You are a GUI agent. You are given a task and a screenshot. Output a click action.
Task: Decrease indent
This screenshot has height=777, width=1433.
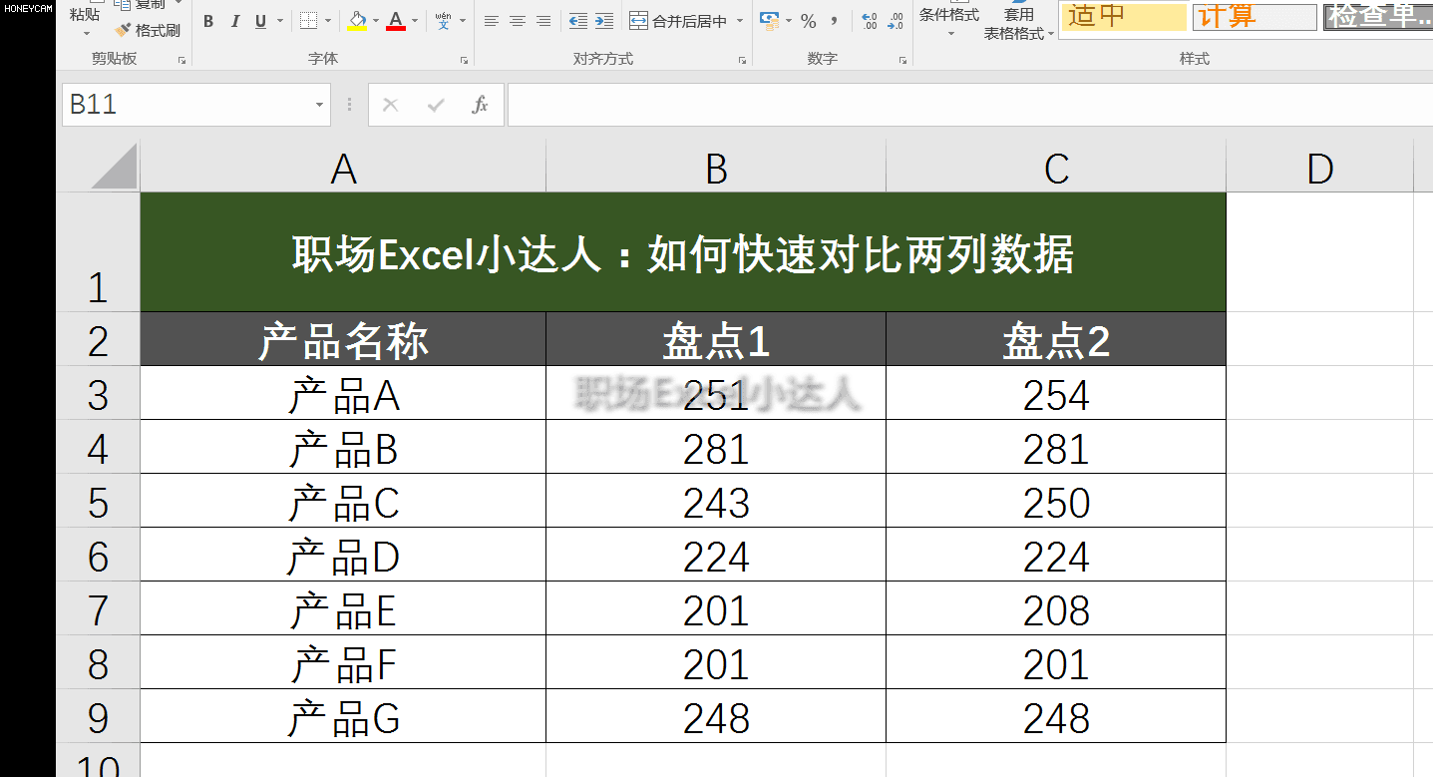578,21
